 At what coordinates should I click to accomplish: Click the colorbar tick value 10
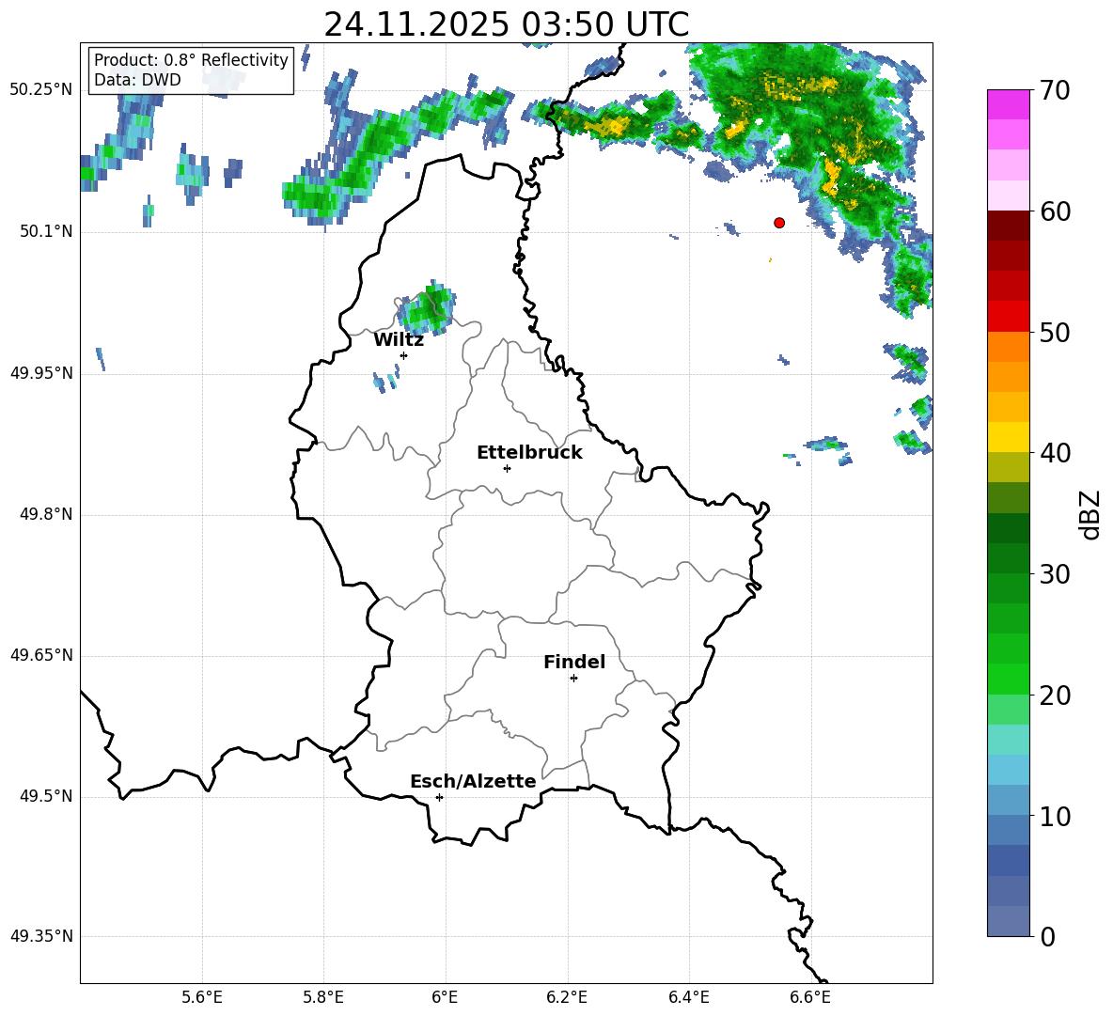(x=1055, y=817)
